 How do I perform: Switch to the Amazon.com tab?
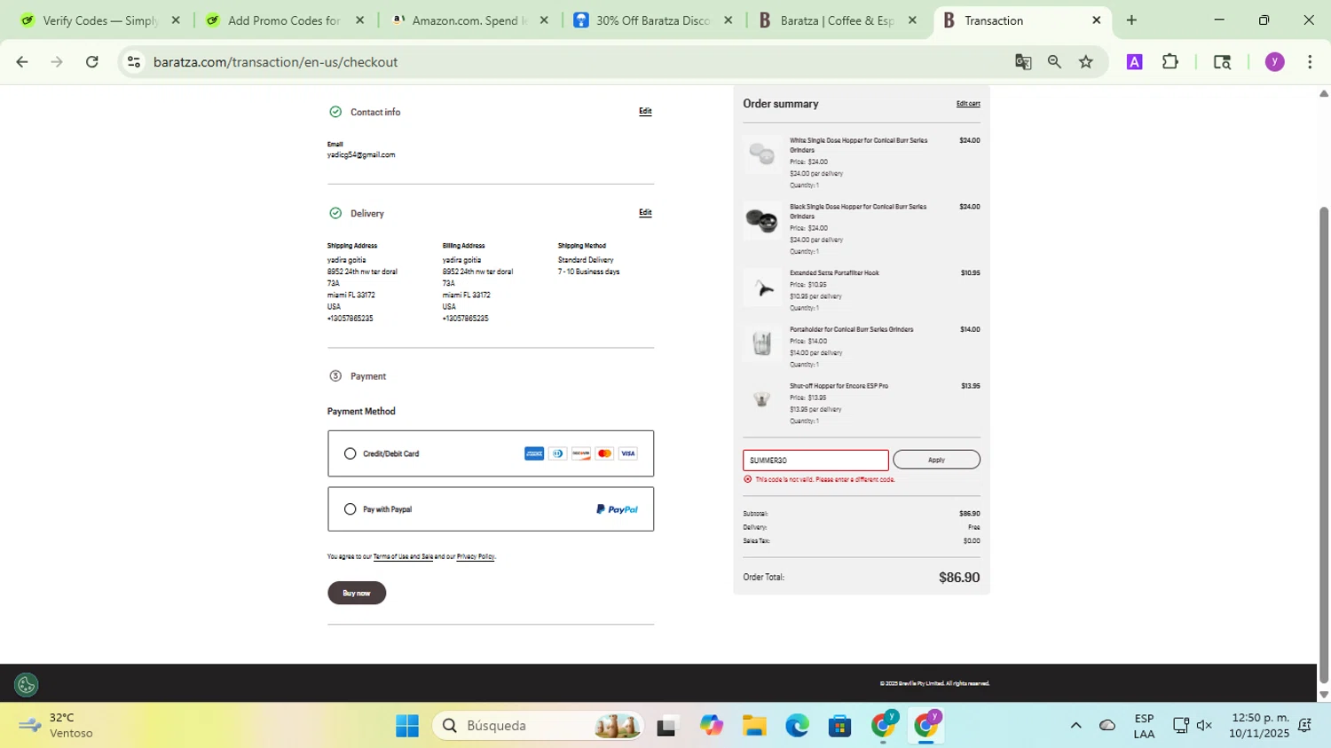tap(469, 20)
